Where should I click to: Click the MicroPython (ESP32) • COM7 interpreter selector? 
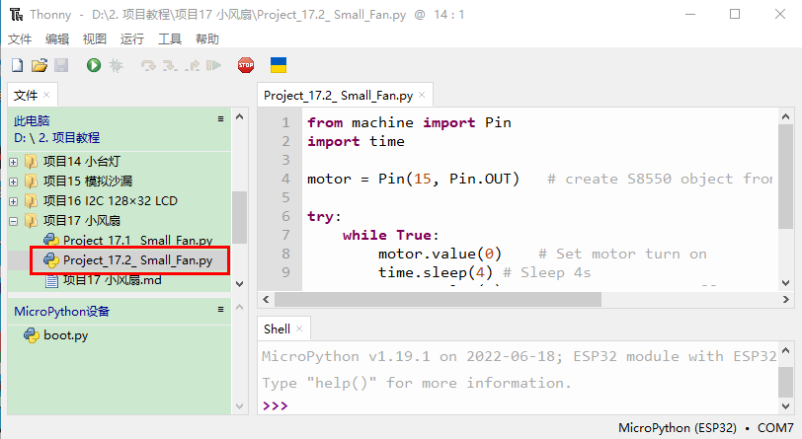pos(705,428)
